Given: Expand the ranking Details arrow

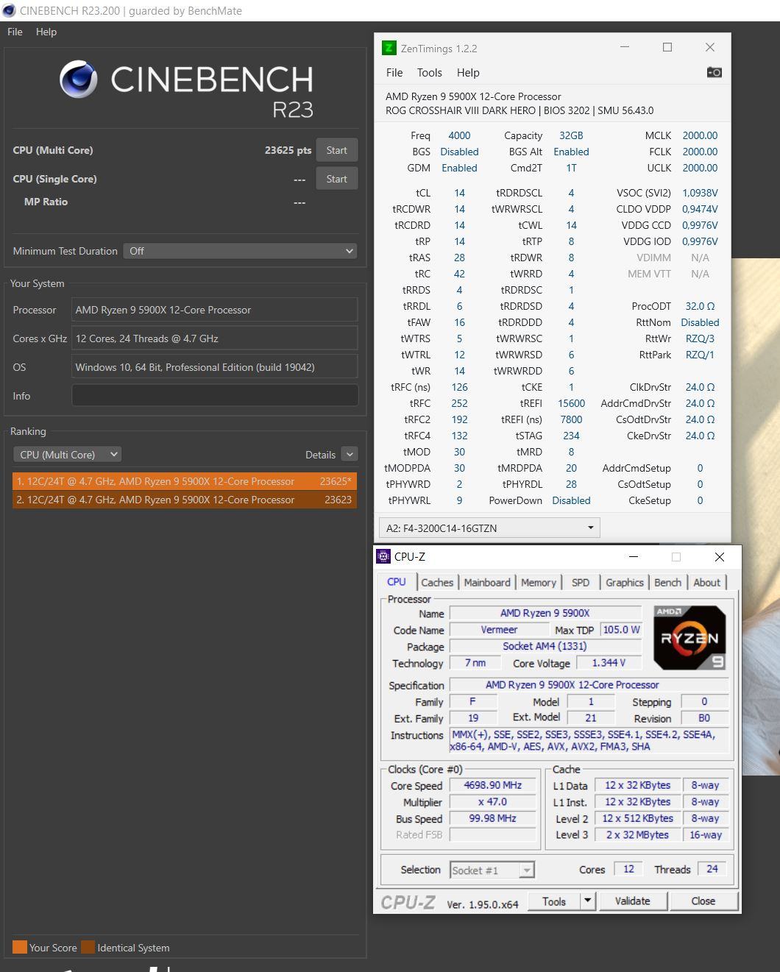Looking at the screenshot, I should (350, 455).
